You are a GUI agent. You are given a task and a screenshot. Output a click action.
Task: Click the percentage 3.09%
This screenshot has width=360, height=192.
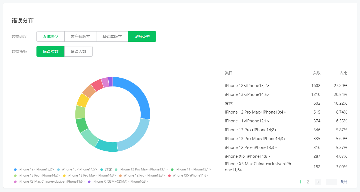pyautogui.click(x=341, y=167)
